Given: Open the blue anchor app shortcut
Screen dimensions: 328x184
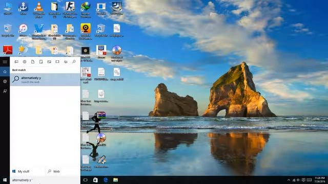Looking at the screenshot, I should 23,9.
